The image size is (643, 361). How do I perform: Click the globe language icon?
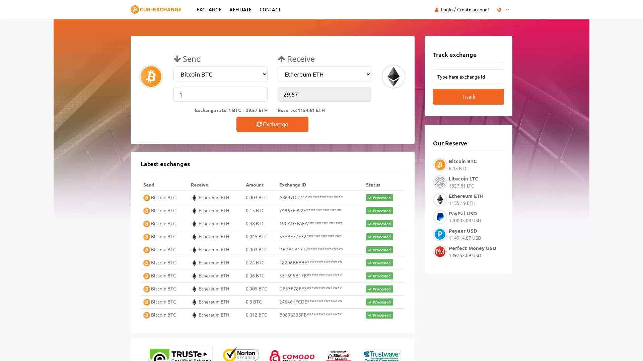pos(499,10)
